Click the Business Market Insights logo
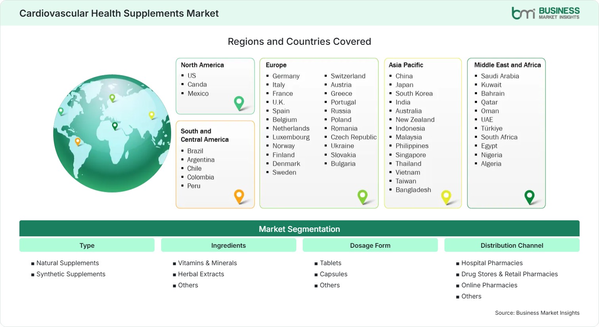The image size is (599, 327). click(545, 13)
